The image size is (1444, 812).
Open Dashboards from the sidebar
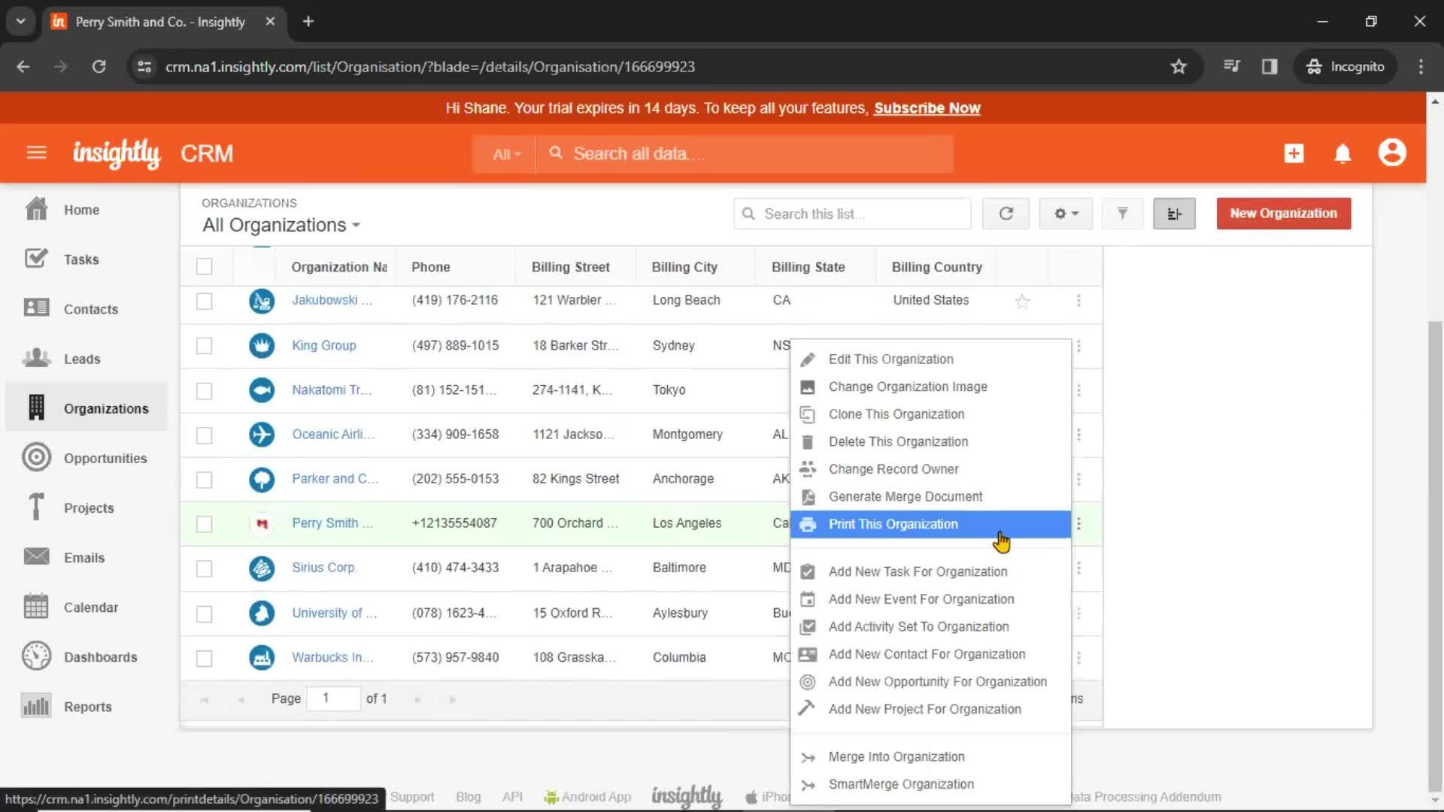point(100,656)
